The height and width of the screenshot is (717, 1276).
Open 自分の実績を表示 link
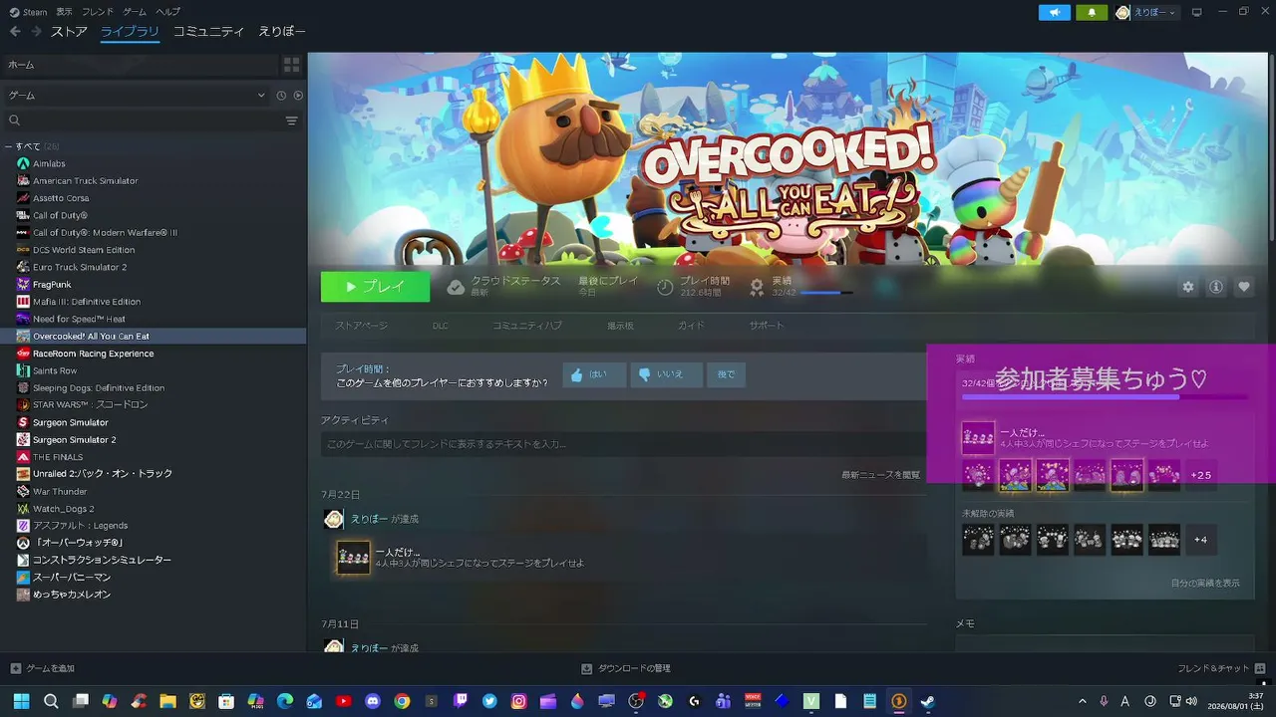tap(1205, 584)
